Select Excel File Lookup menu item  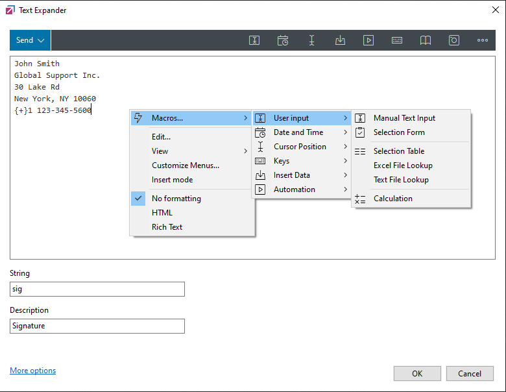[403, 165]
